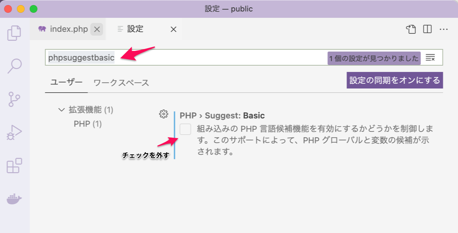The width and height of the screenshot is (458, 233).
Task: Select the ユーザー settings tab
Action: click(x=66, y=82)
